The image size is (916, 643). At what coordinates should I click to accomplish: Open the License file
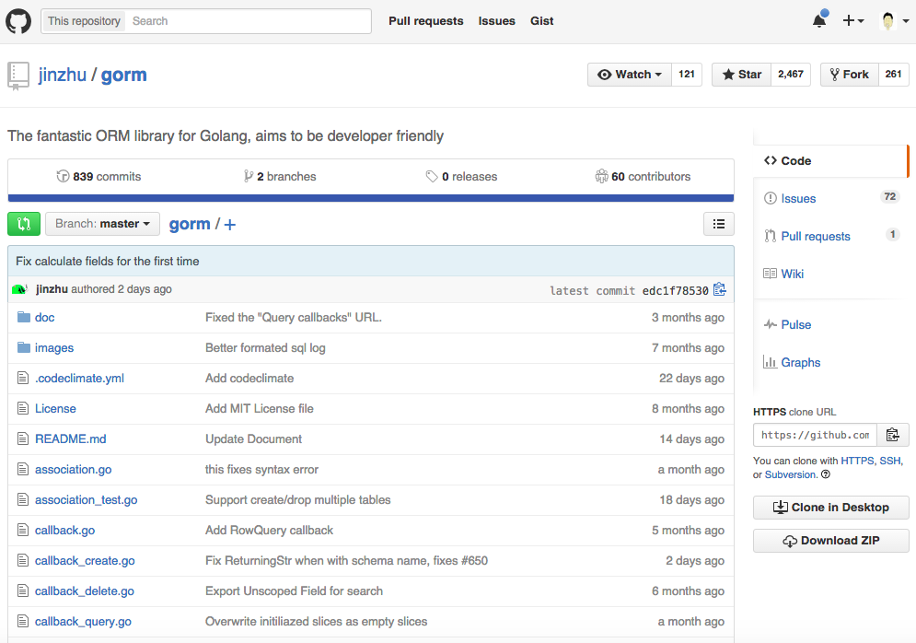(55, 409)
